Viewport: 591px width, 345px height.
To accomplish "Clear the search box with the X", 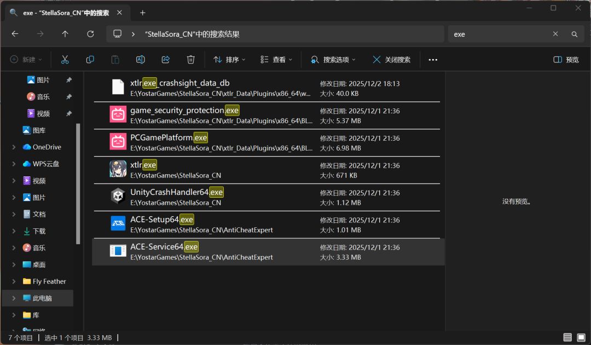I will click(555, 34).
